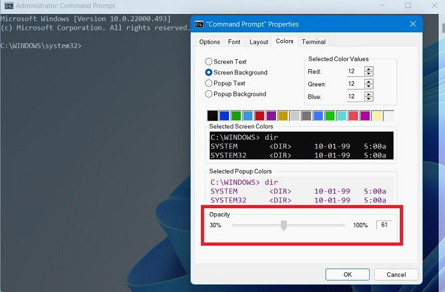Viewport: 445px width, 292px height.
Task: Select the Screen Text radio button
Action: point(209,62)
